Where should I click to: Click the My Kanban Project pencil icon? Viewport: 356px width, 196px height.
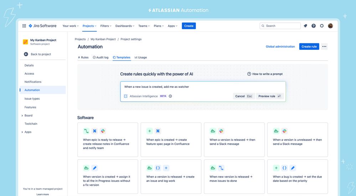click(25, 42)
